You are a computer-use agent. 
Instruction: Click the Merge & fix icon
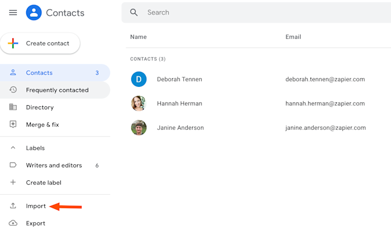[x=13, y=124]
